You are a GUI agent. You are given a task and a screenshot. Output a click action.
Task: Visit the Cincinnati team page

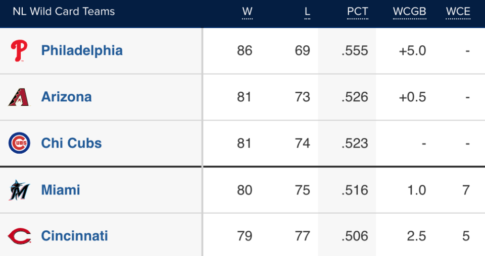pos(74,236)
